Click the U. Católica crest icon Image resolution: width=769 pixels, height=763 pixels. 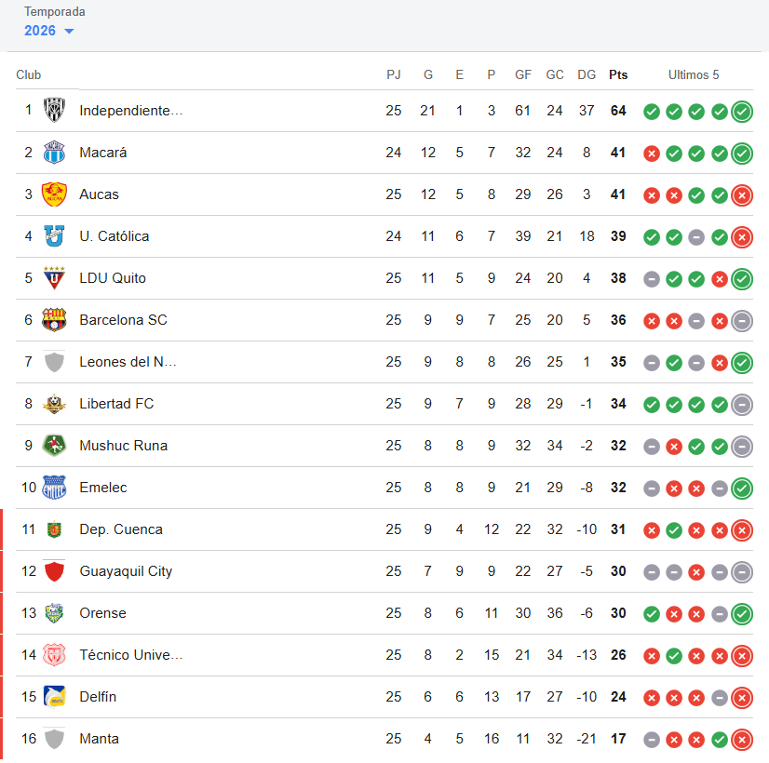pyautogui.click(x=54, y=235)
